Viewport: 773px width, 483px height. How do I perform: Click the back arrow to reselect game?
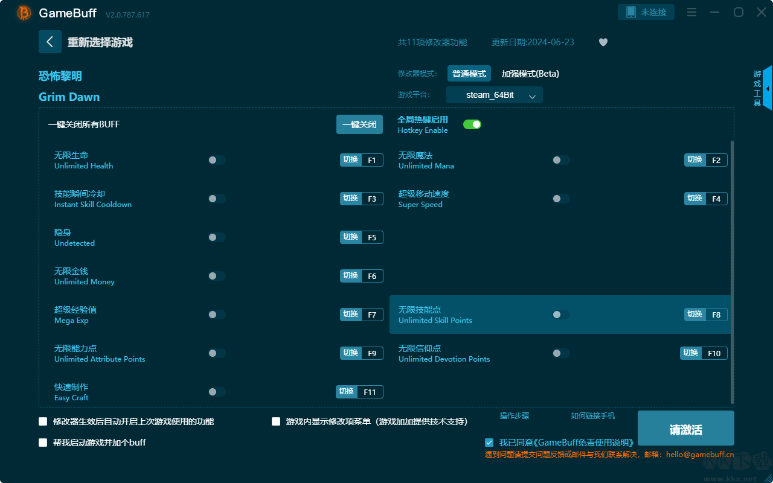point(50,42)
